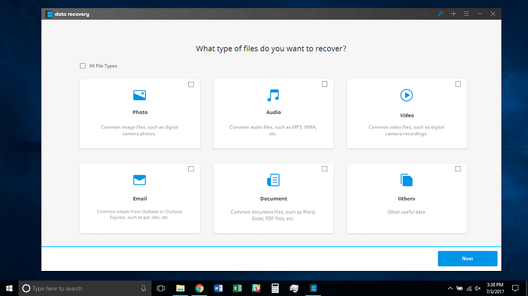
Task: Toggle the Email card checkbox
Action: point(191,169)
